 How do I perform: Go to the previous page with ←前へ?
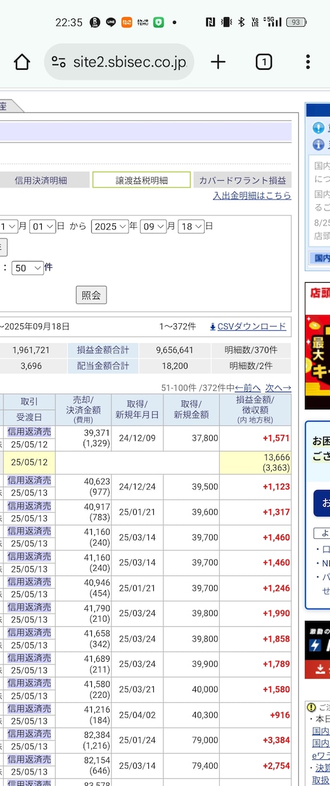248,388
